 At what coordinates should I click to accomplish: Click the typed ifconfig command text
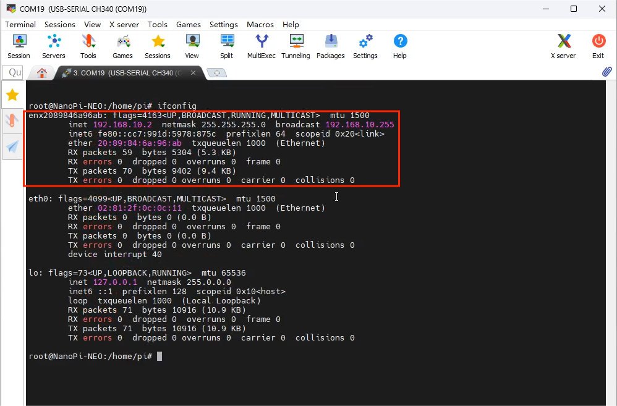click(177, 106)
